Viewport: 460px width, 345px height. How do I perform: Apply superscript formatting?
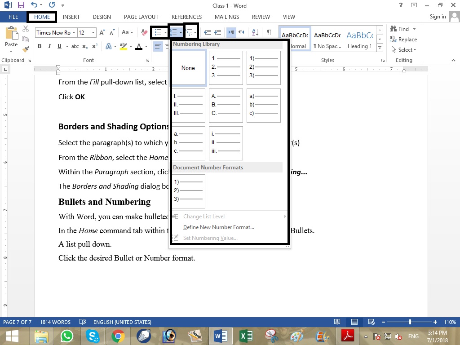94,46
